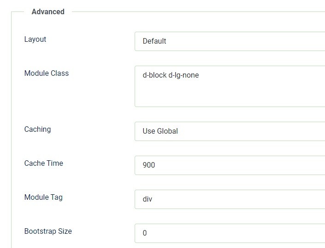This screenshot has height=248, width=325.
Task: Click inside the Module Class text area
Action: [x=230, y=86]
